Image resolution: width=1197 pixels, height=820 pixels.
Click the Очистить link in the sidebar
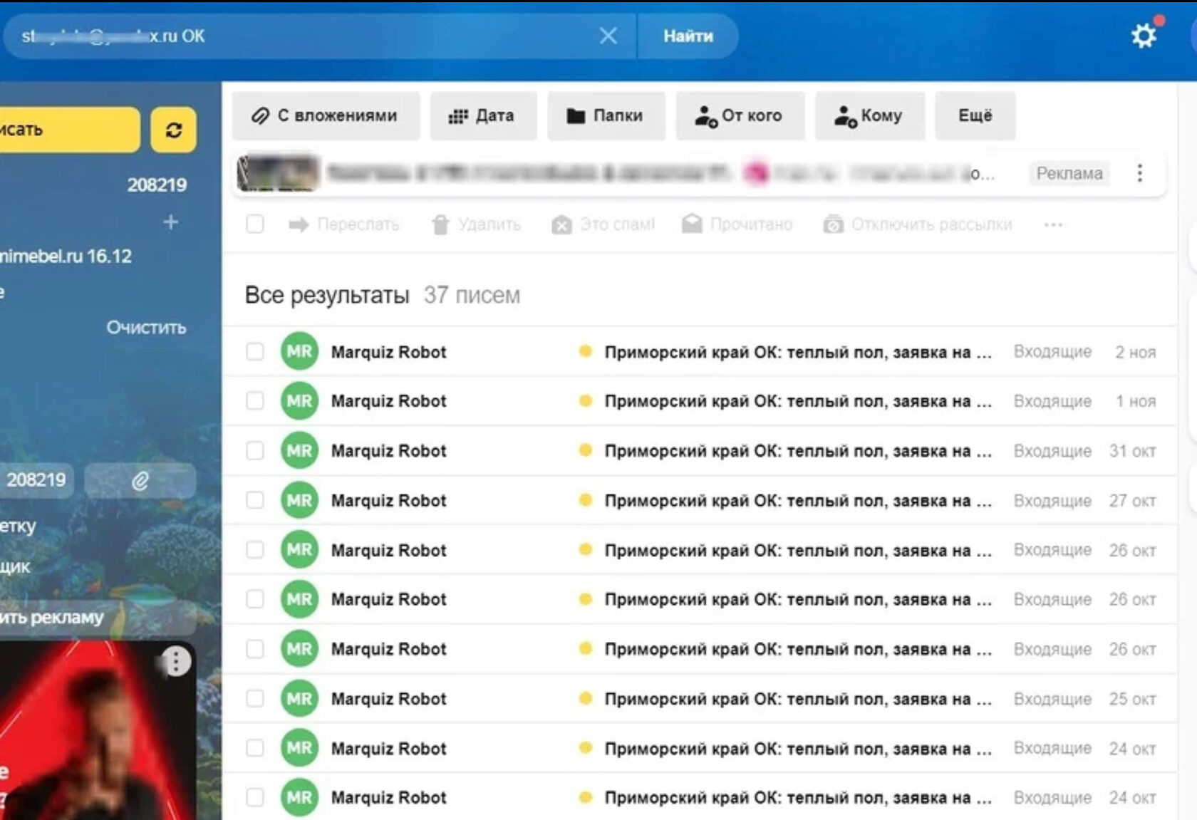click(146, 328)
